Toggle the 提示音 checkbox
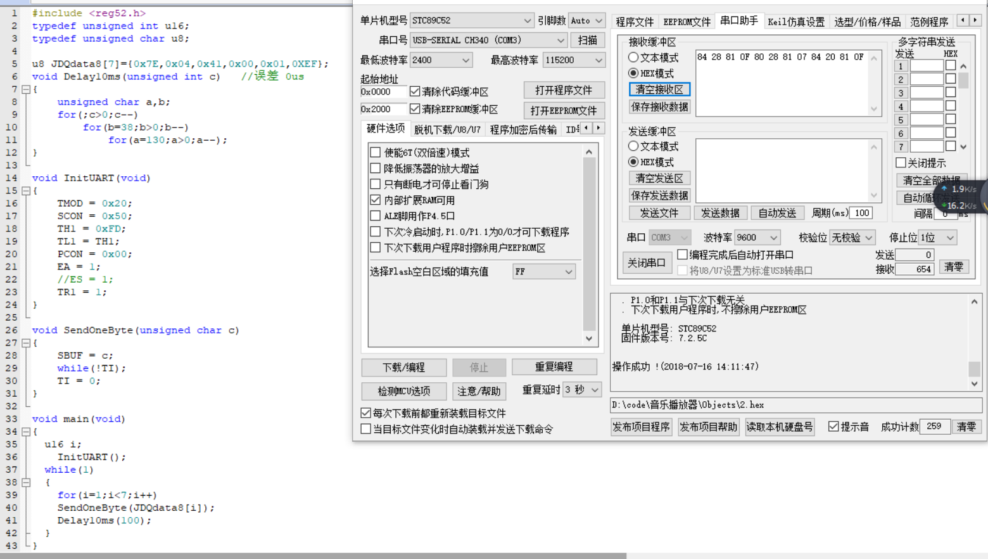The height and width of the screenshot is (559, 988). [x=834, y=427]
